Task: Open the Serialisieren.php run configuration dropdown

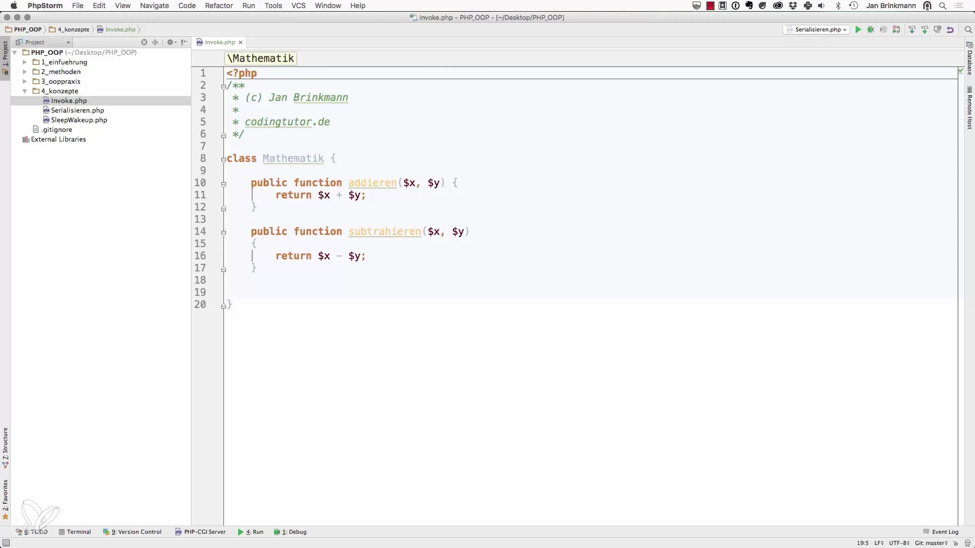Action: (x=816, y=29)
